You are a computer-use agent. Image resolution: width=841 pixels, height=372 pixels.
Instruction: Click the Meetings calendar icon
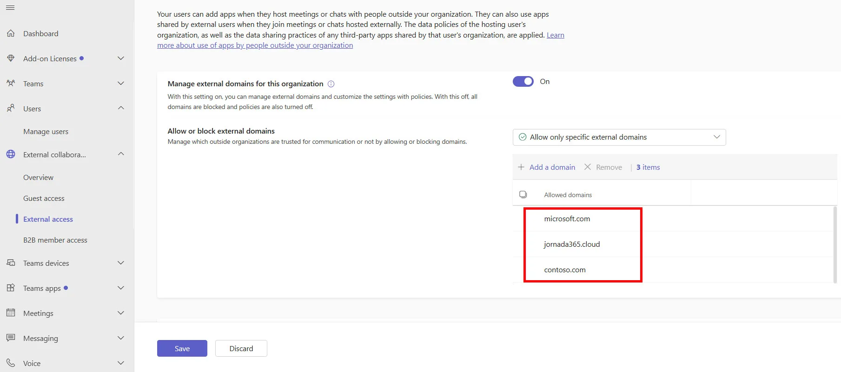coord(11,313)
